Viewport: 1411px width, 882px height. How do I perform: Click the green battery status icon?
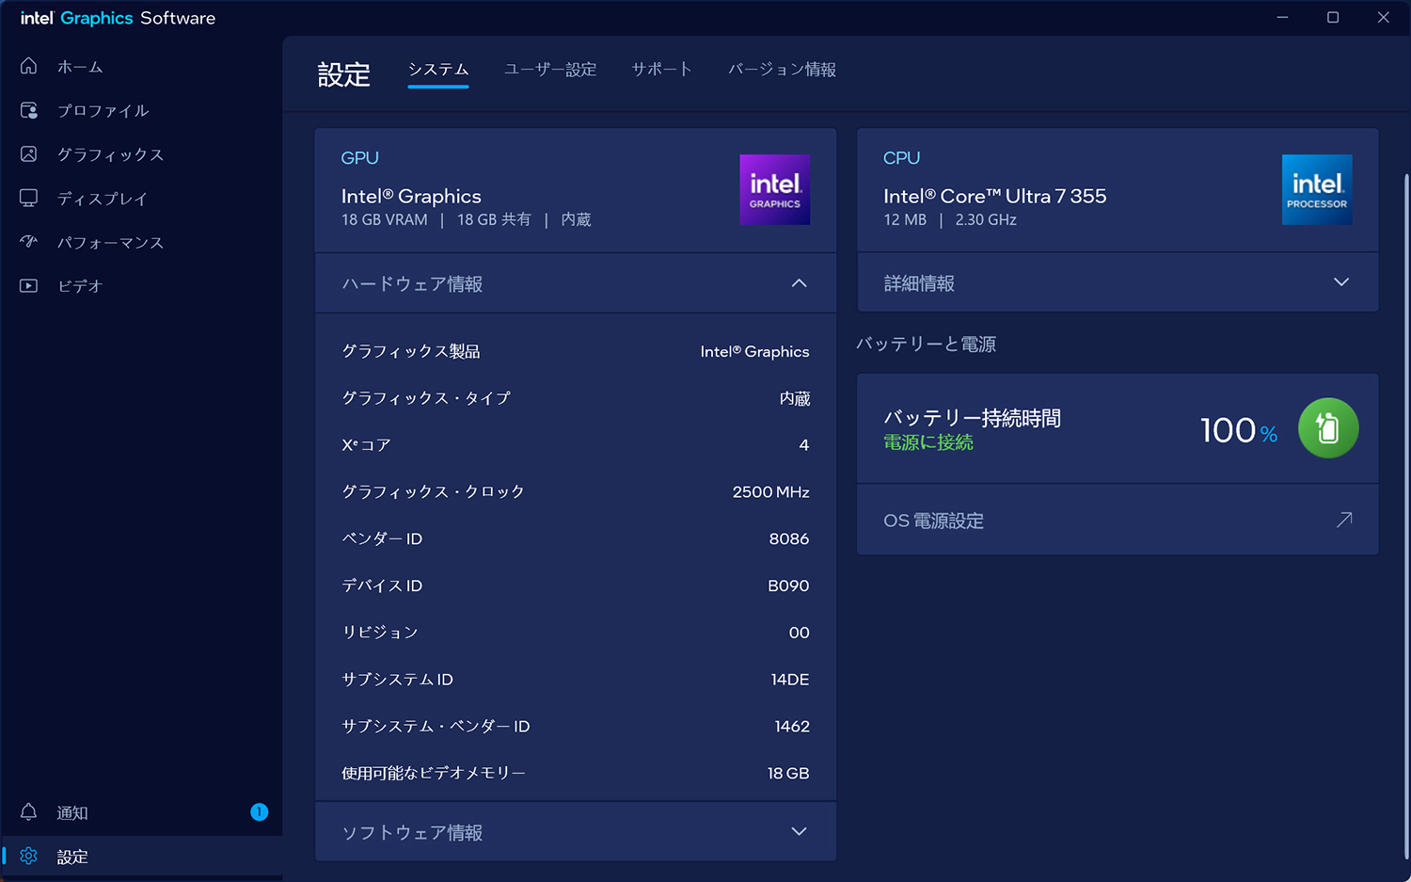tap(1328, 427)
